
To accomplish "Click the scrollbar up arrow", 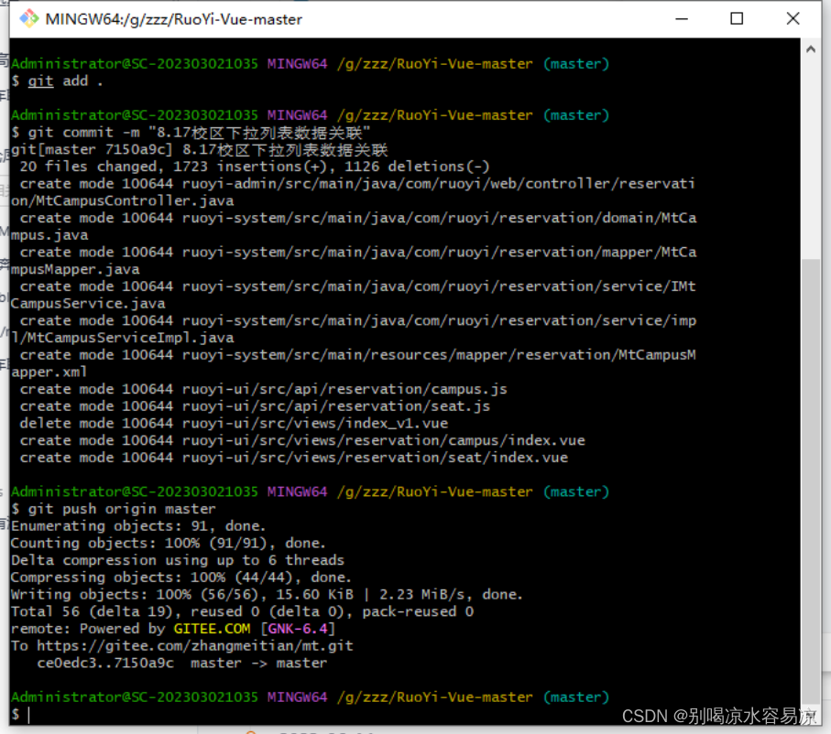I will [811, 49].
